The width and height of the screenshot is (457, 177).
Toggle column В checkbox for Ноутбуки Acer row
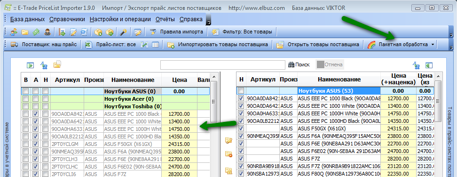click(x=26, y=99)
